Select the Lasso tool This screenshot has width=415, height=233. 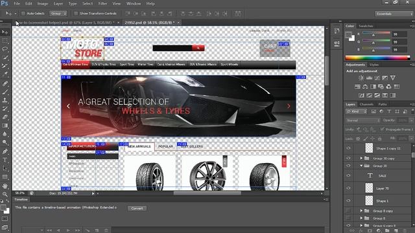[5, 49]
